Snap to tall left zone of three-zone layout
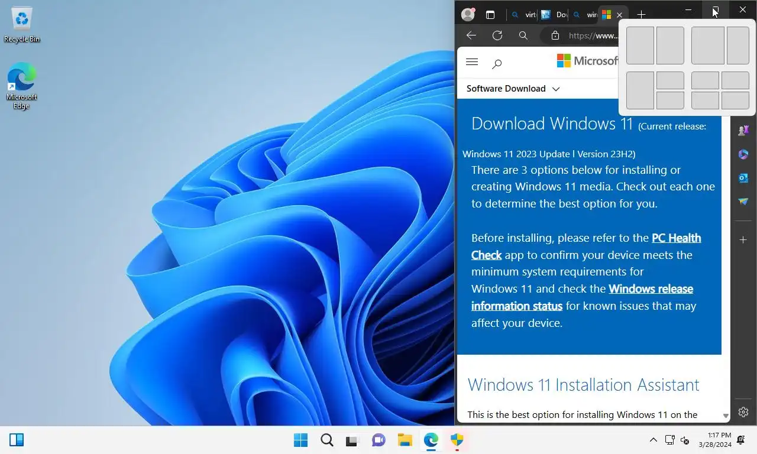 pyautogui.click(x=640, y=90)
